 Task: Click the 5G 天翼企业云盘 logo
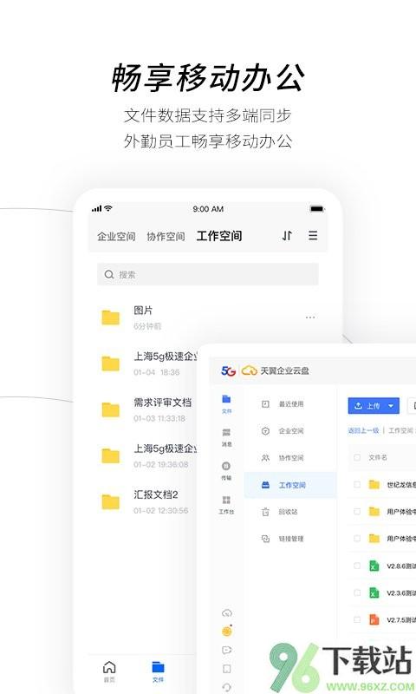point(265,370)
